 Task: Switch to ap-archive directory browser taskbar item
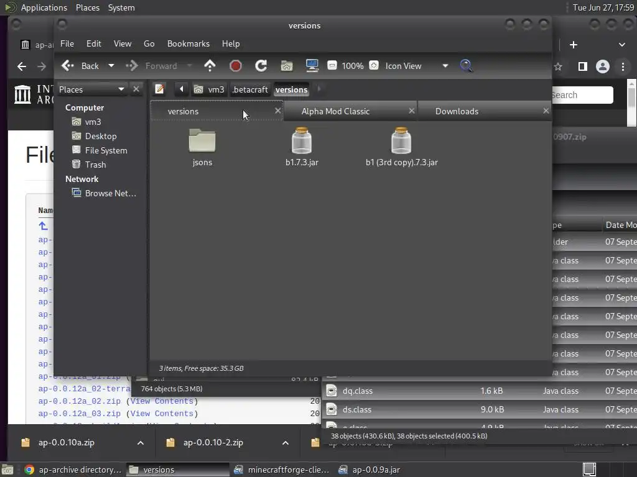click(73, 470)
